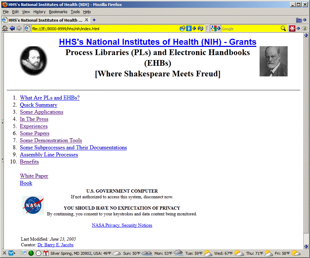Open the Some Demonstration Tools link
310x258 pixels.
(x=51, y=140)
